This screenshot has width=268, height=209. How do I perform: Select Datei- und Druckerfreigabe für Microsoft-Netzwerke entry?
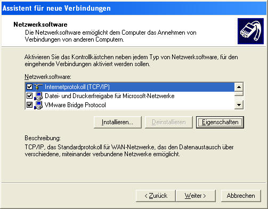(130, 96)
